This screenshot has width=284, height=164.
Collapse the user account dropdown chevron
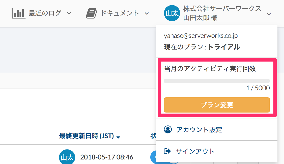[x=269, y=14]
